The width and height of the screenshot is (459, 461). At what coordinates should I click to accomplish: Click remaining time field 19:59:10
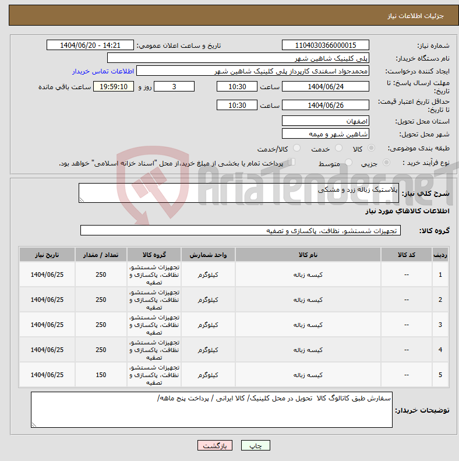(114, 86)
